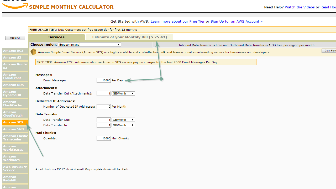Click the inbound data transfer free notice

tap(246, 45)
